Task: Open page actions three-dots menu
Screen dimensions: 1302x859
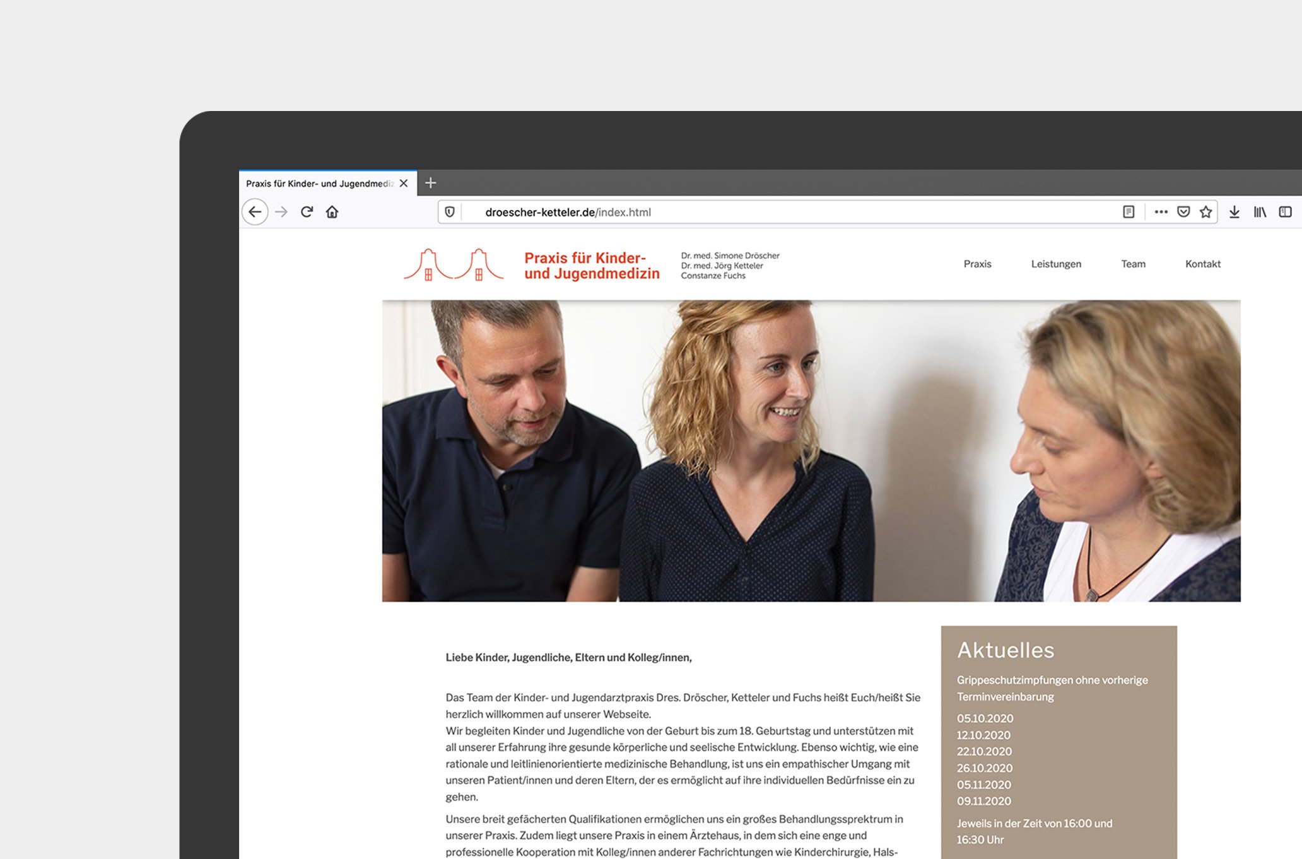Action: point(1161,212)
